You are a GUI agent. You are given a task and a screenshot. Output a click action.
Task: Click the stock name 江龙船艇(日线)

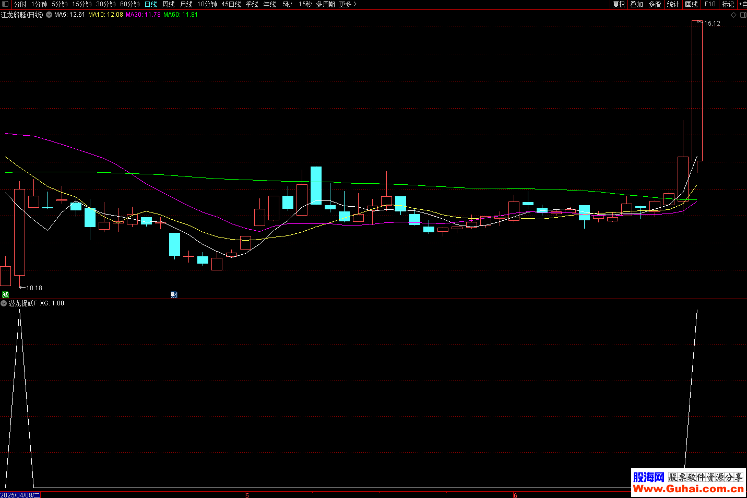tap(22, 15)
